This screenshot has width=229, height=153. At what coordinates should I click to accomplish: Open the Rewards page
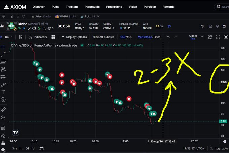coord(168,7)
